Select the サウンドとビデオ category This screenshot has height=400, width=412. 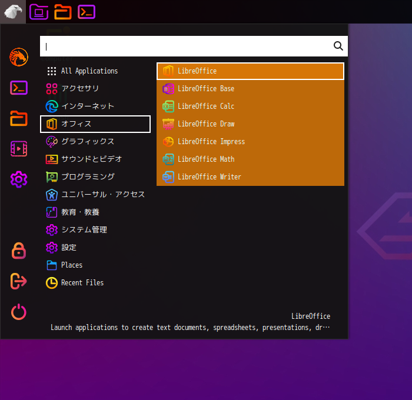pyautogui.click(x=95, y=159)
